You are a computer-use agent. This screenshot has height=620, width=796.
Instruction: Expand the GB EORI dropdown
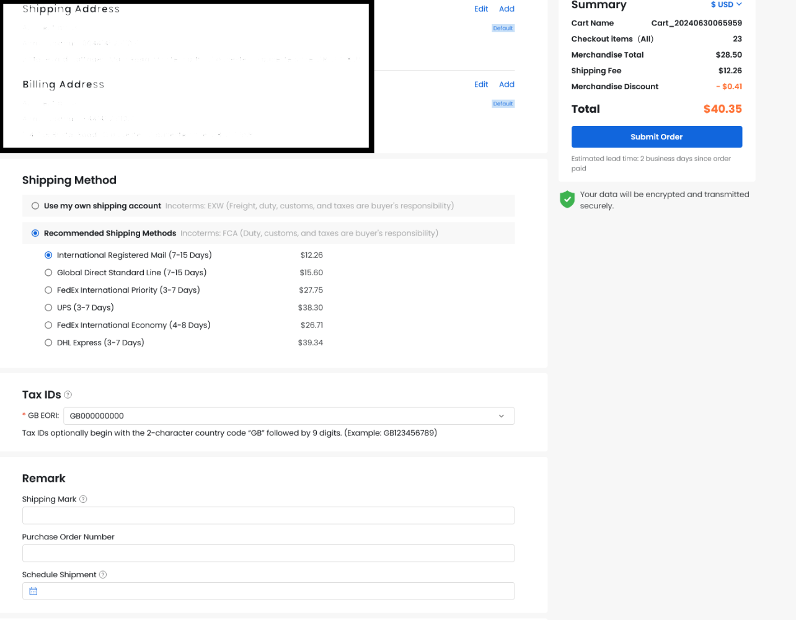coord(501,416)
